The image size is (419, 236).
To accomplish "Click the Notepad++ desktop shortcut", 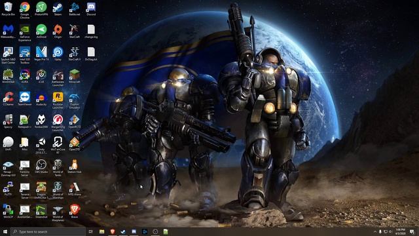I will 25,121.
